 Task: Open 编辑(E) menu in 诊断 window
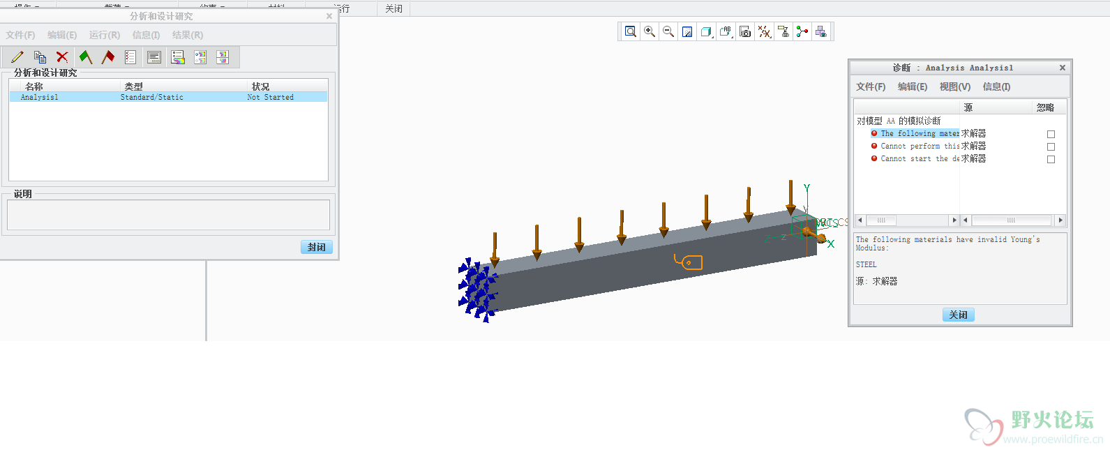pyautogui.click(x=913, y=86)
